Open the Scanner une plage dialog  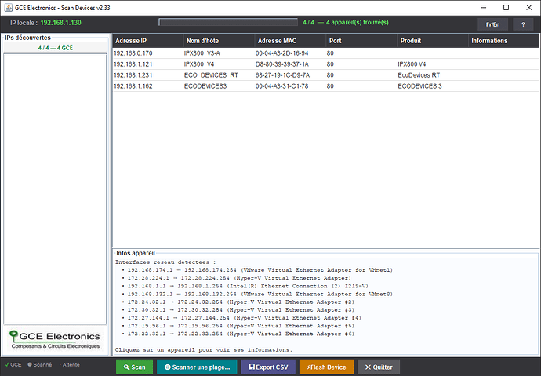coord(197,367)
